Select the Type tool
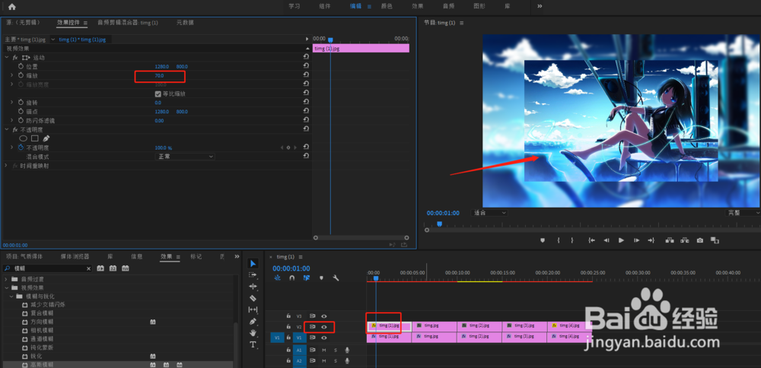761x368 pixels. click(253, 344)
